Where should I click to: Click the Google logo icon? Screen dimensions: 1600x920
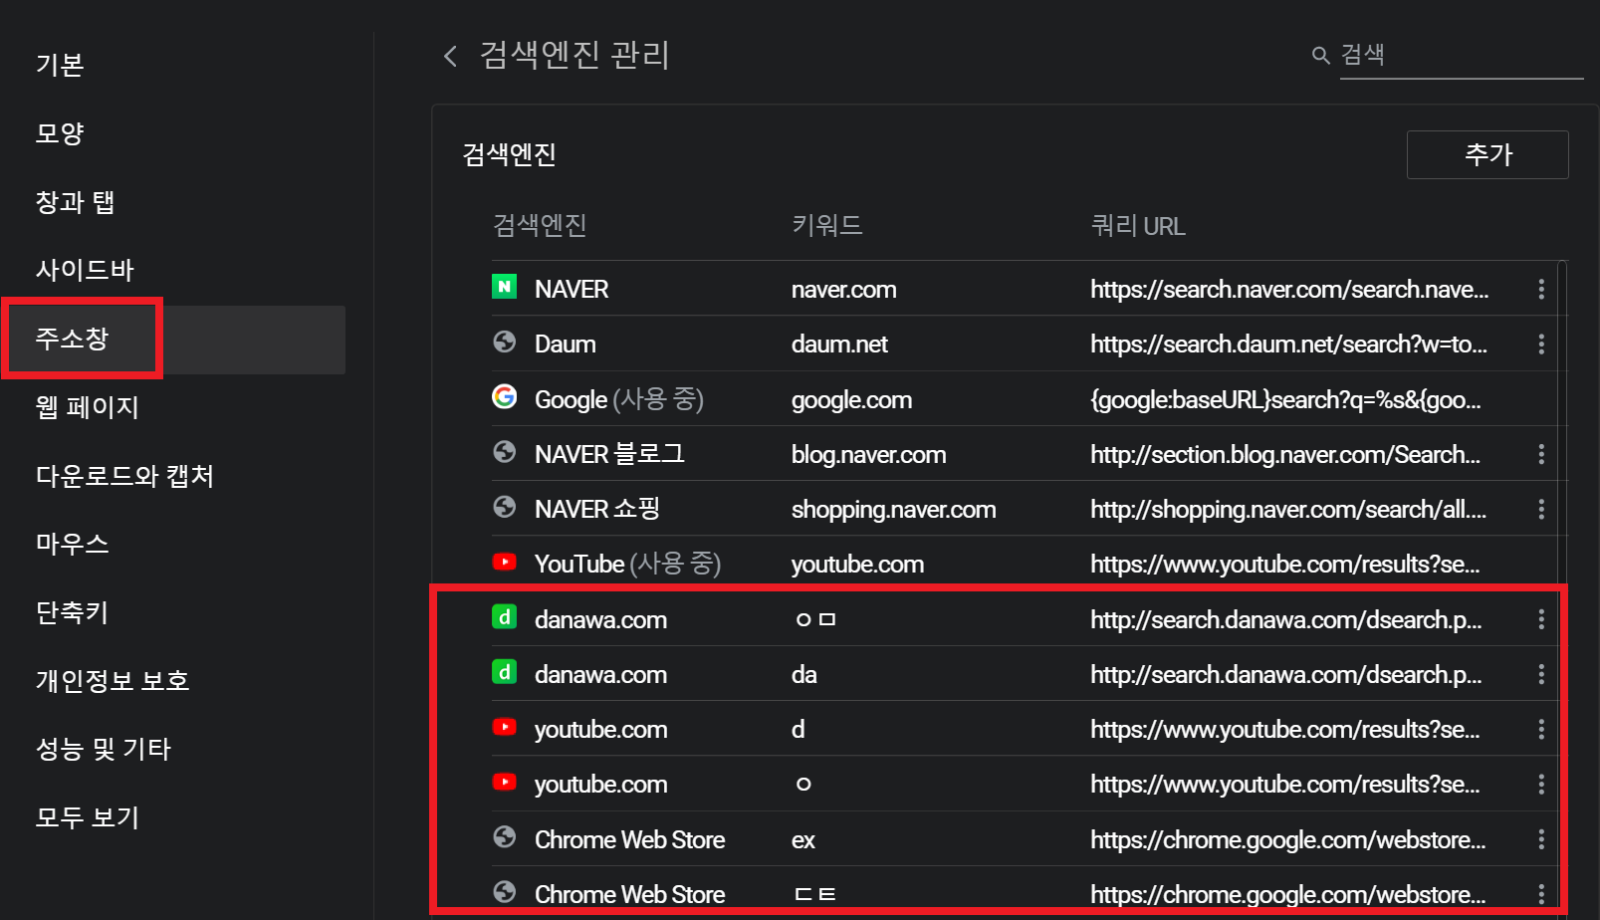(505, 396)
